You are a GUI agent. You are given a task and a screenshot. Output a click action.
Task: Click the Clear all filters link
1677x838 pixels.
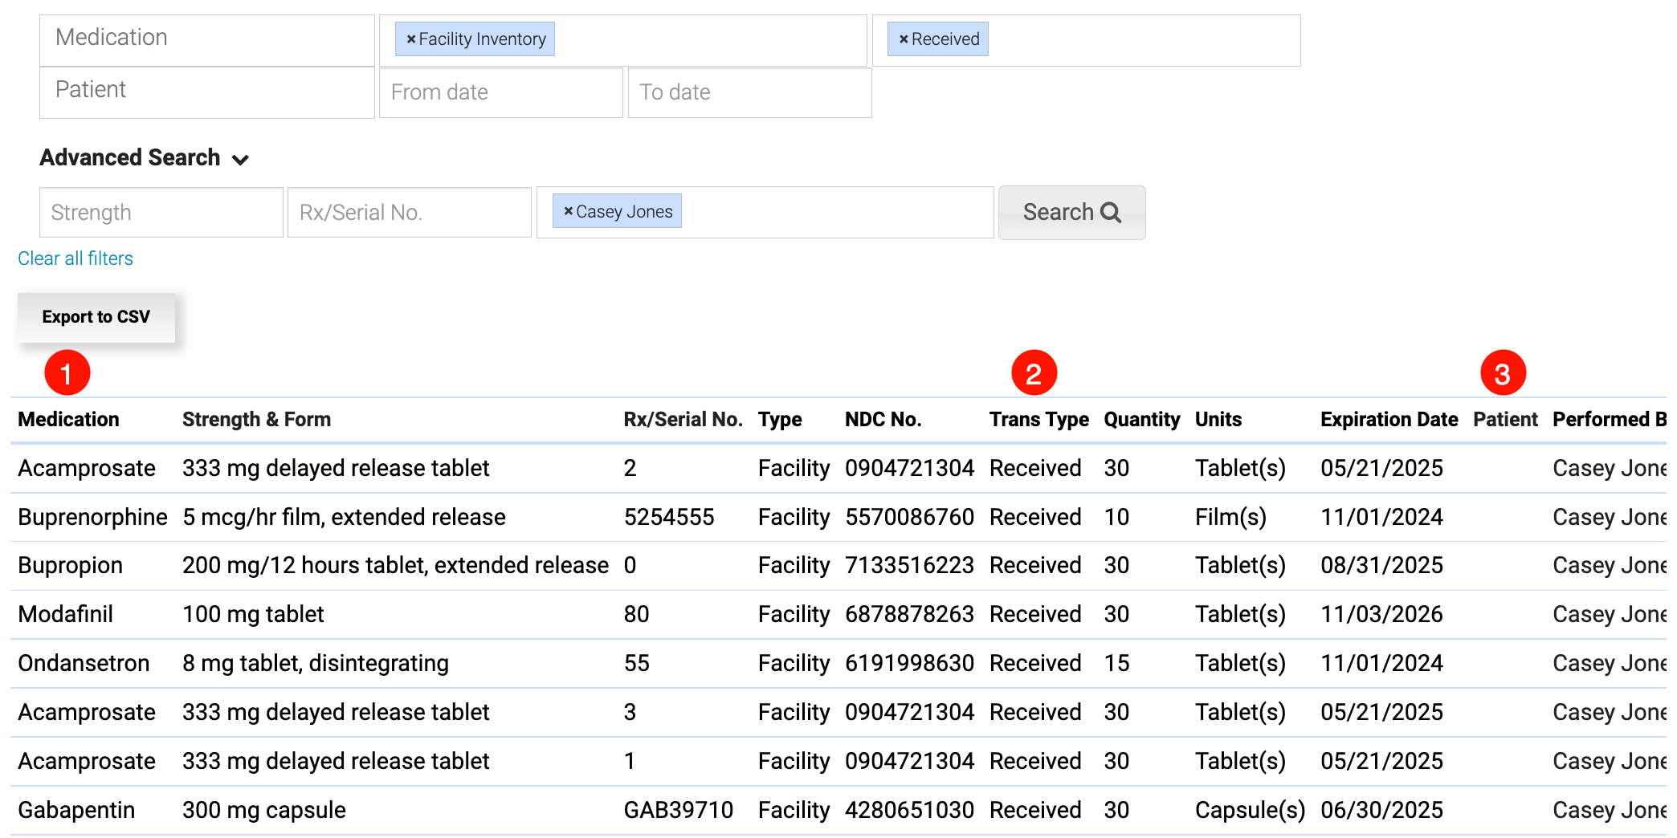coord(75,258)
